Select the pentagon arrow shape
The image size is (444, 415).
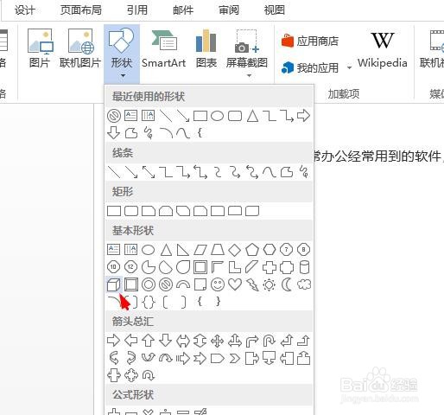[x=218, y=359]
